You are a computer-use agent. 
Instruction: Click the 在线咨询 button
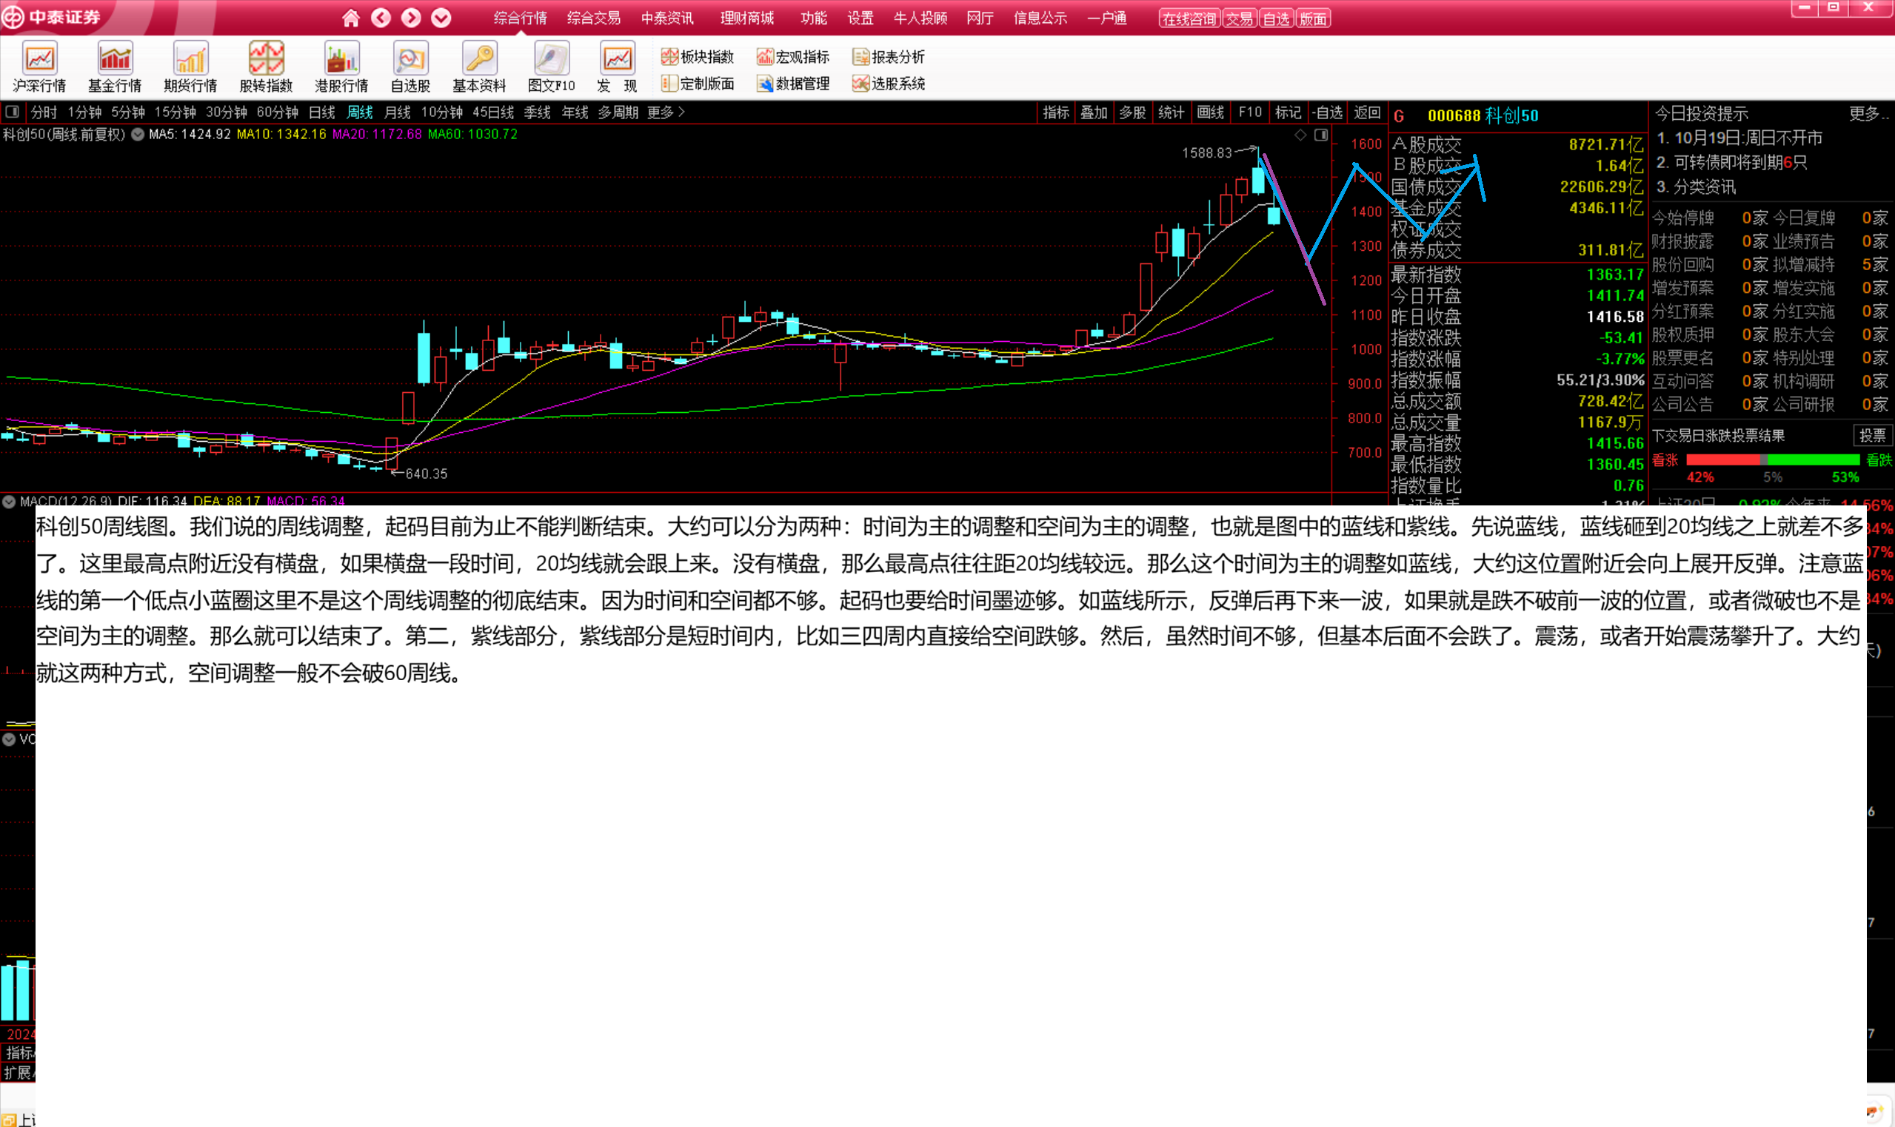(x=1189, y=19)
